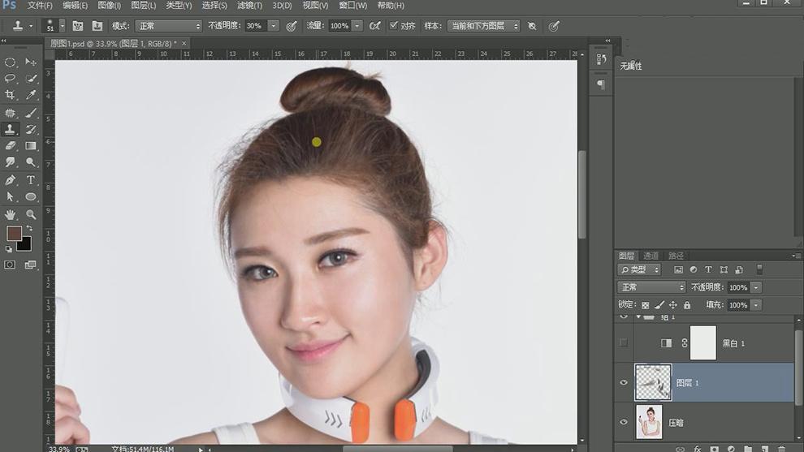Select the Pen tool

11,180
